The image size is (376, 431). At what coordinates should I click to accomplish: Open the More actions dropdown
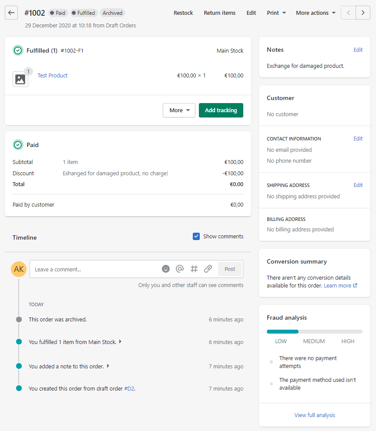(x=316, y=13)
